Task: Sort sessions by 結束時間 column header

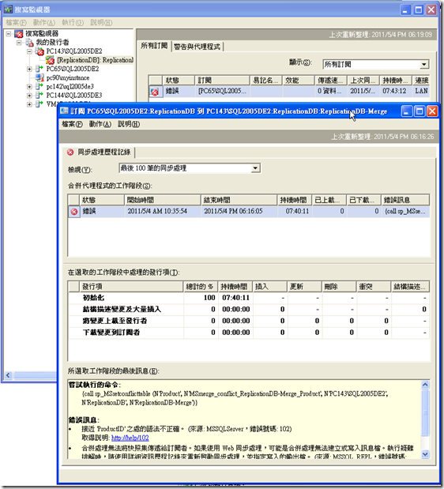Action: click(239, 200)
